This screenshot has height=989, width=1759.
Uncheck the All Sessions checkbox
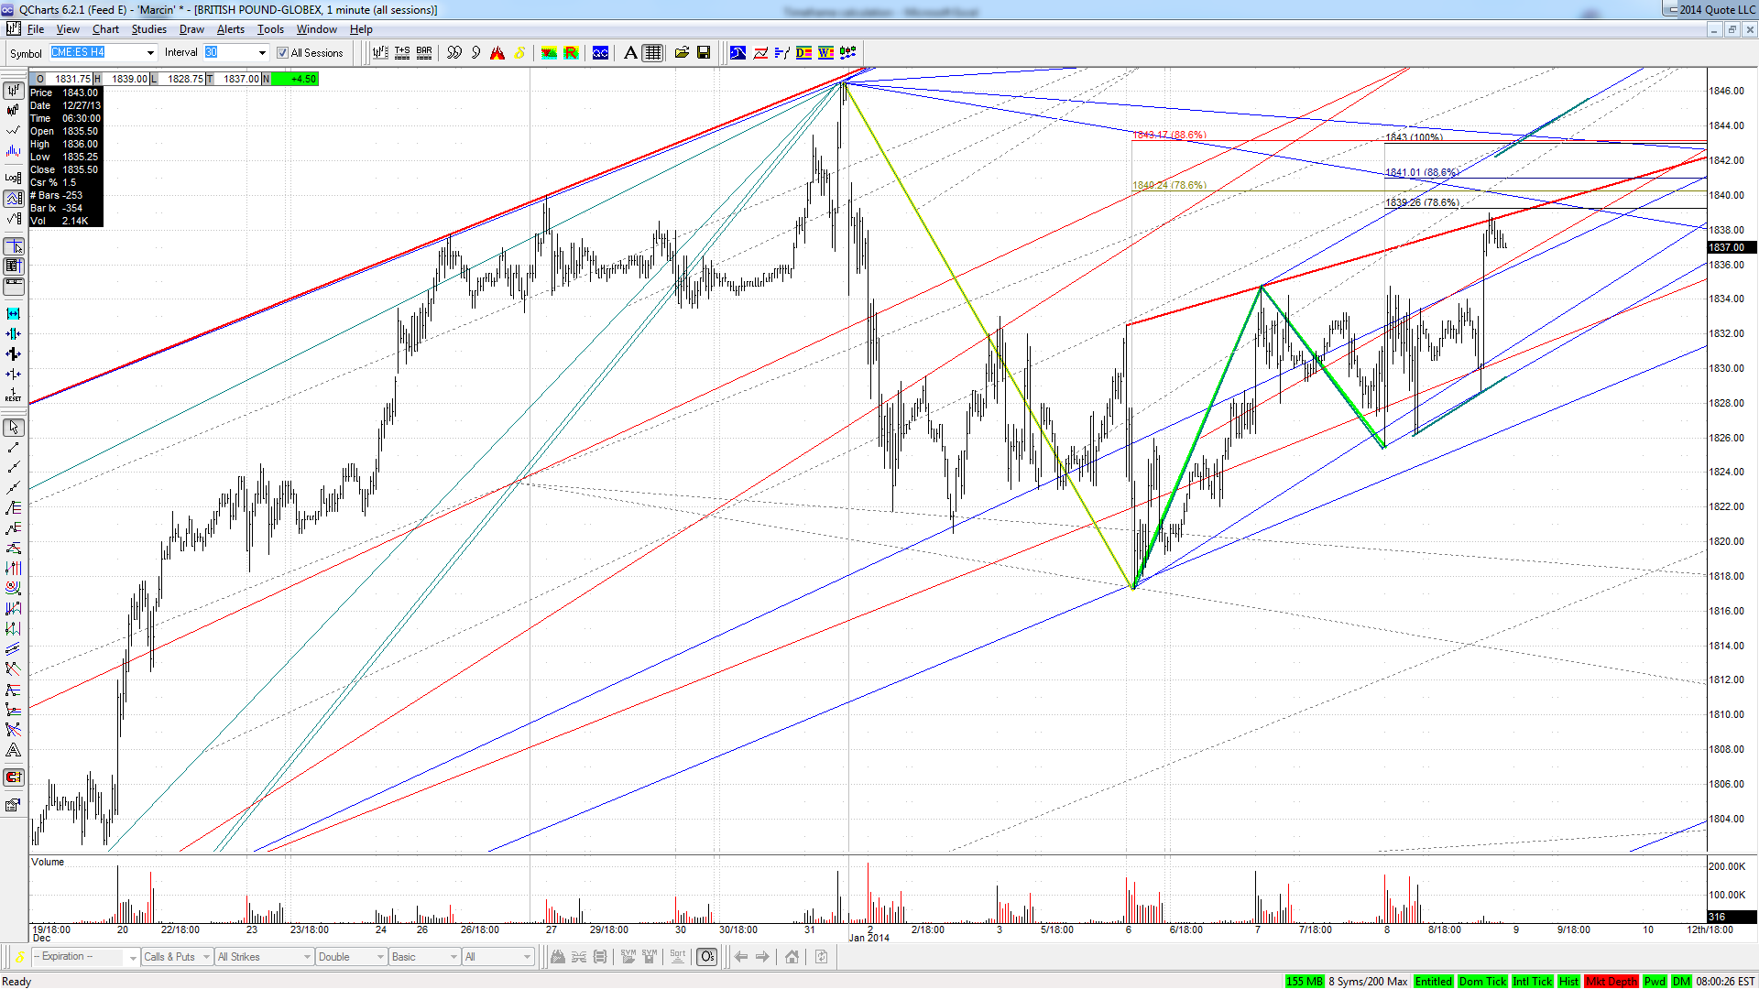pos(283,53)
